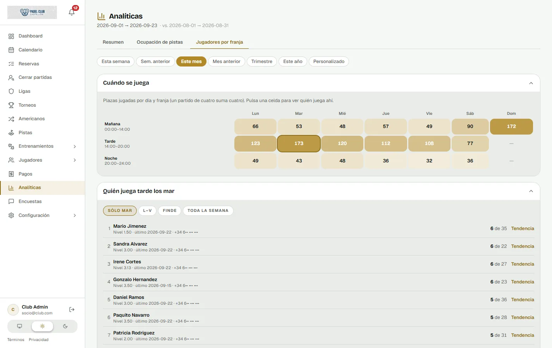
Task: Switch to dark theme mode
Action: [x=65, y=326]
